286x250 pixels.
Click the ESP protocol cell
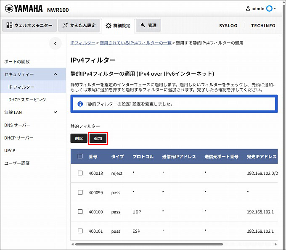[136, 231]
